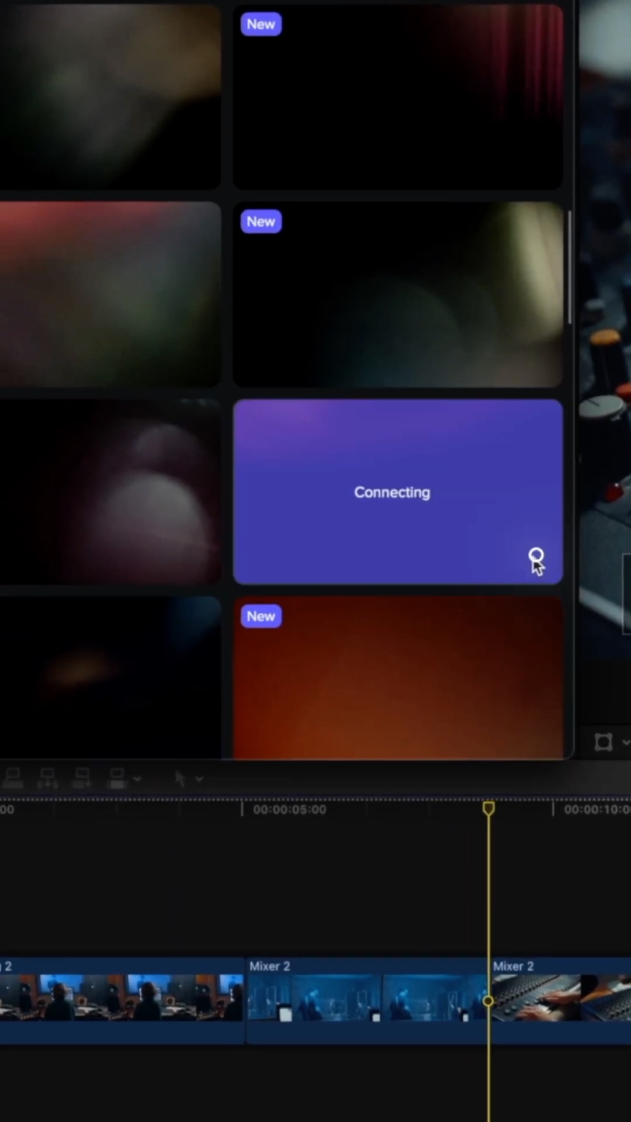Viewport: 631px width, 1122px height.
Task: Expand the tools chevron beside the arrow
Action: (x=199, y=778)
